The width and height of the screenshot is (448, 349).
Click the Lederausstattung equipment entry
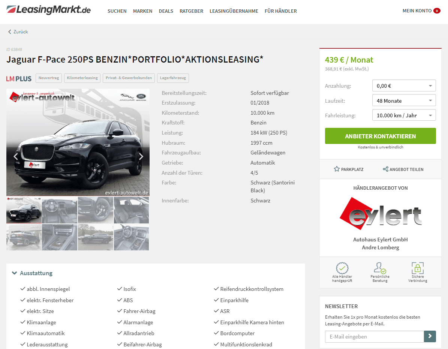47,345
